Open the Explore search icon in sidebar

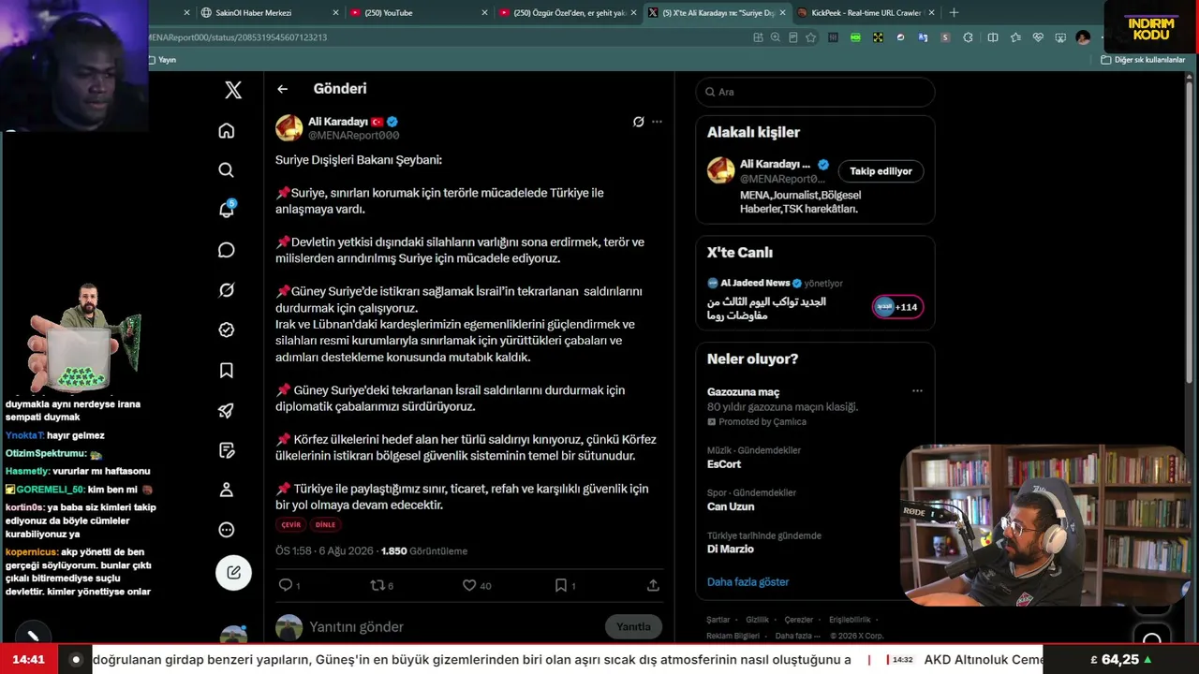227,170
